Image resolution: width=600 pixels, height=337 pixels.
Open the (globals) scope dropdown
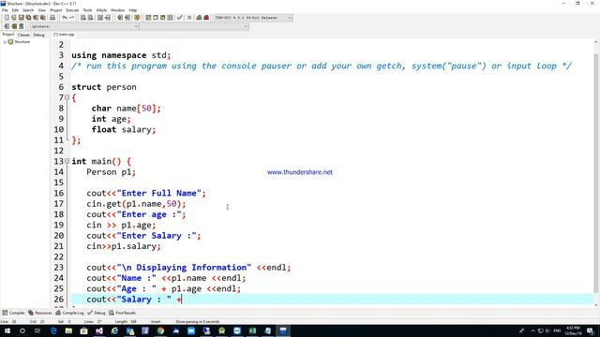click(84, 26)
